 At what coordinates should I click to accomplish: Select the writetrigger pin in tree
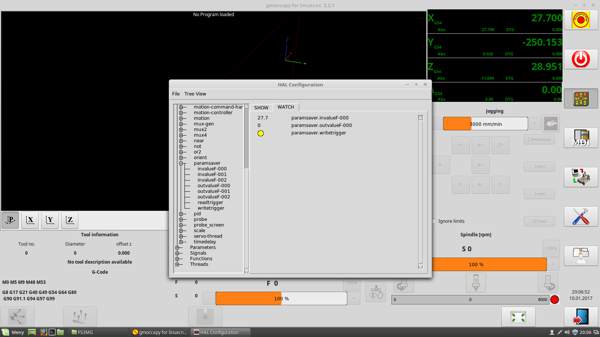pos(211,208)
